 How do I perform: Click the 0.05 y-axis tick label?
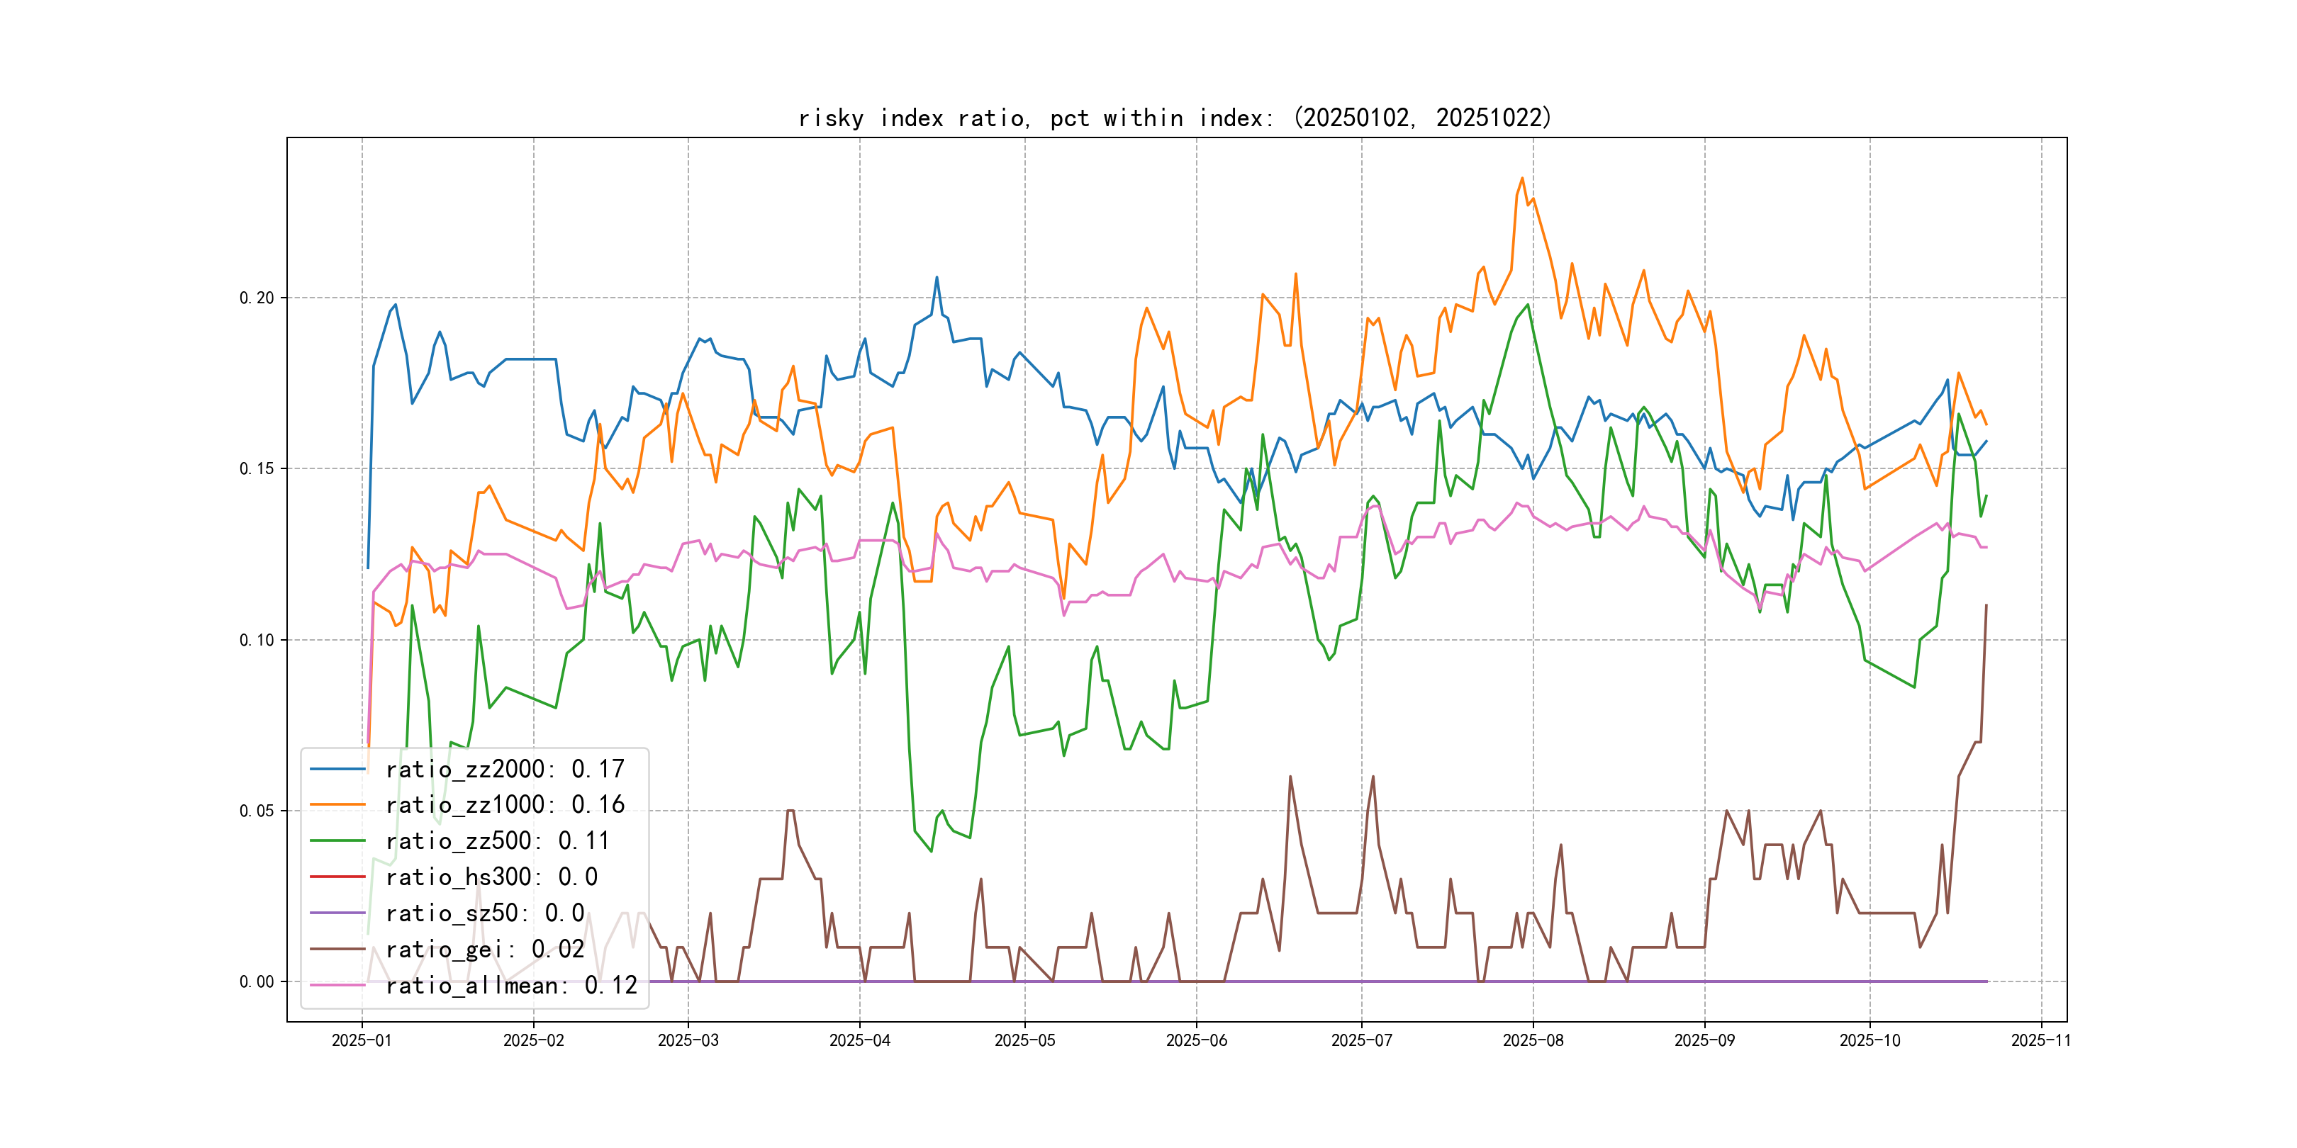(x=257, y=811)
